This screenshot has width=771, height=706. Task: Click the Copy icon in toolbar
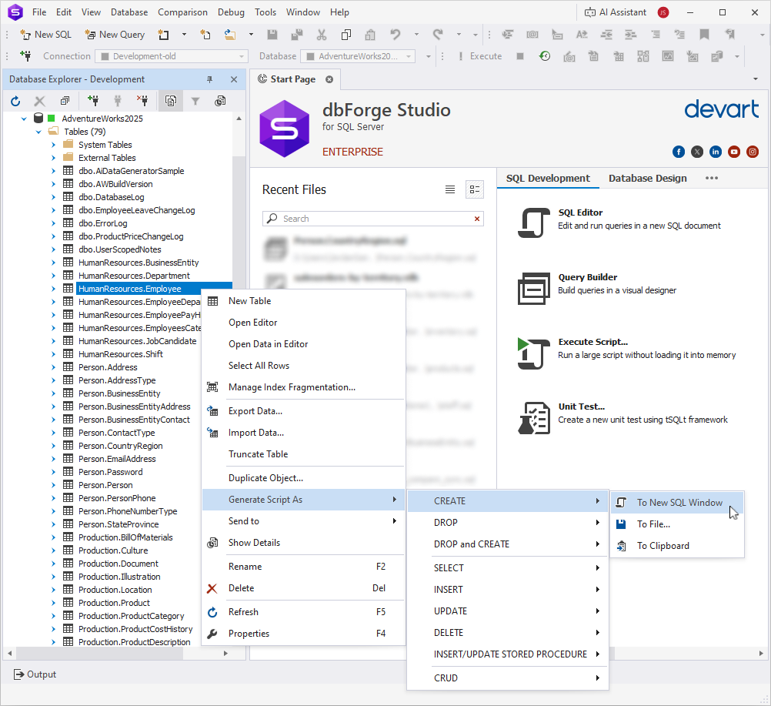click(346, 35)
